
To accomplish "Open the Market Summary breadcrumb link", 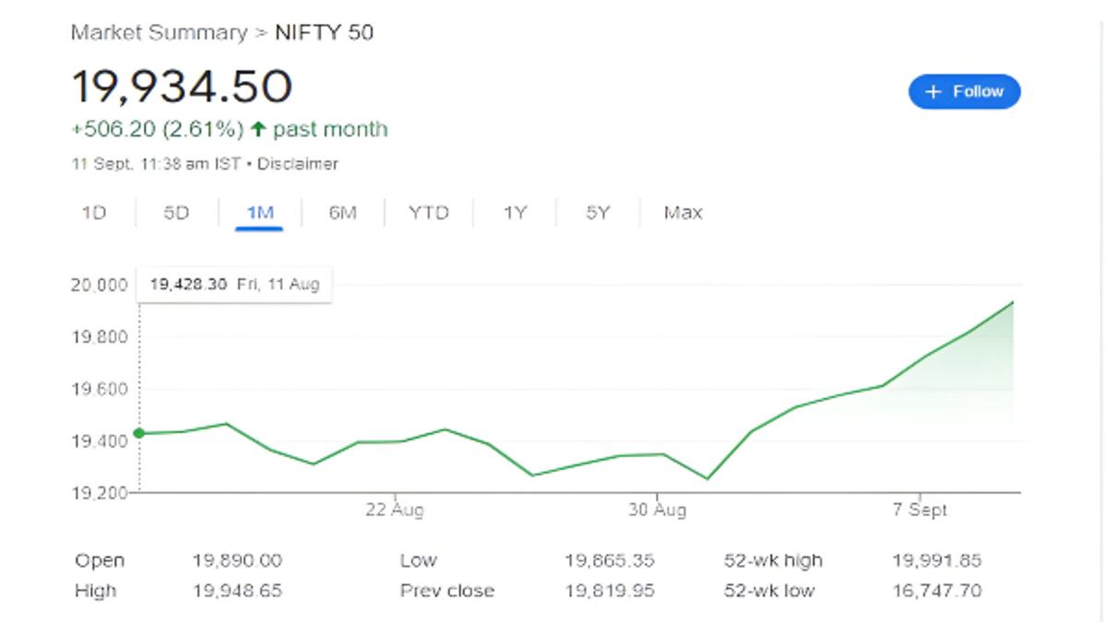I will [x=160, y=32].
